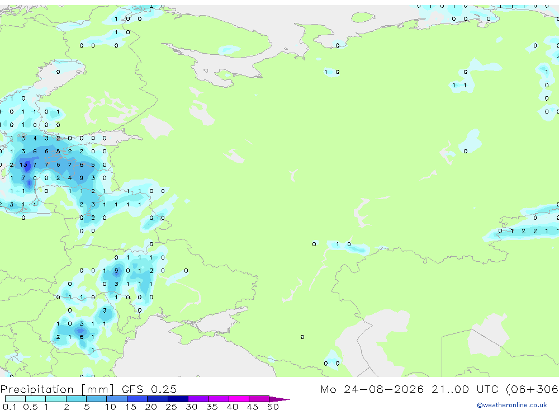
Task: Click the legend scale label '40'
Action: point(232,407)
